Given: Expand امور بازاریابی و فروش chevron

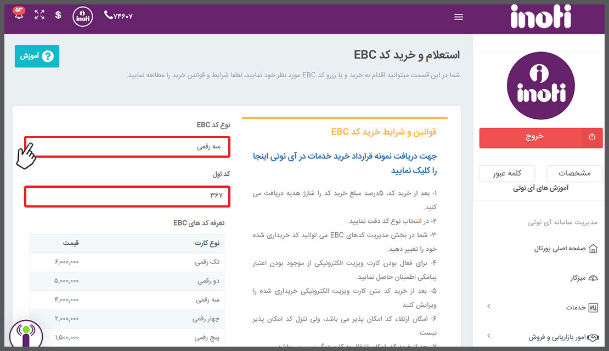Looking at the screenshot, I should click(489, 336).
